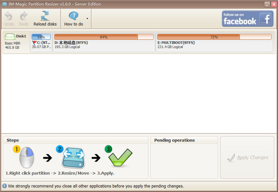The height and width of the screenshot is (192, 278).
Task: Close the Partition Resizer window
Action: (274, 4)
